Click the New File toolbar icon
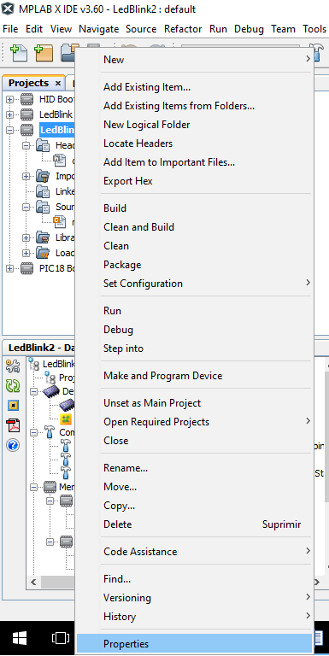329x656 pixels. click(x=19, y=53)
